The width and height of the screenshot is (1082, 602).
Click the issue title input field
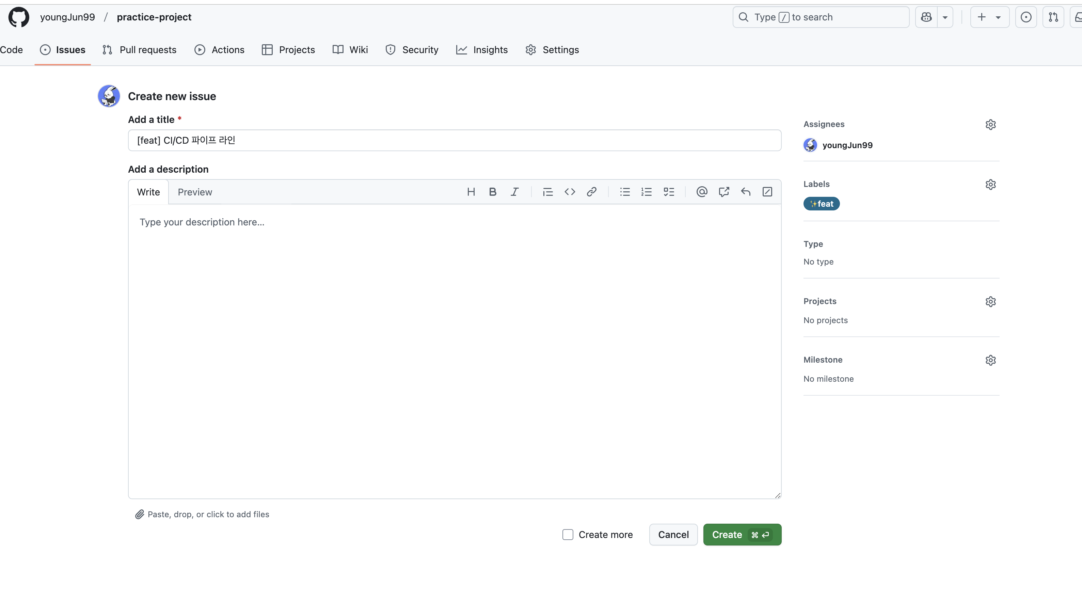click(x=455, y=140)
